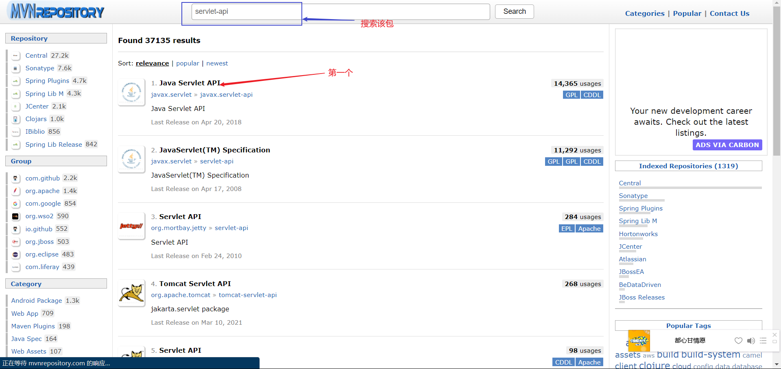Open the JBoss Releases repository link

tap(642, 297)
